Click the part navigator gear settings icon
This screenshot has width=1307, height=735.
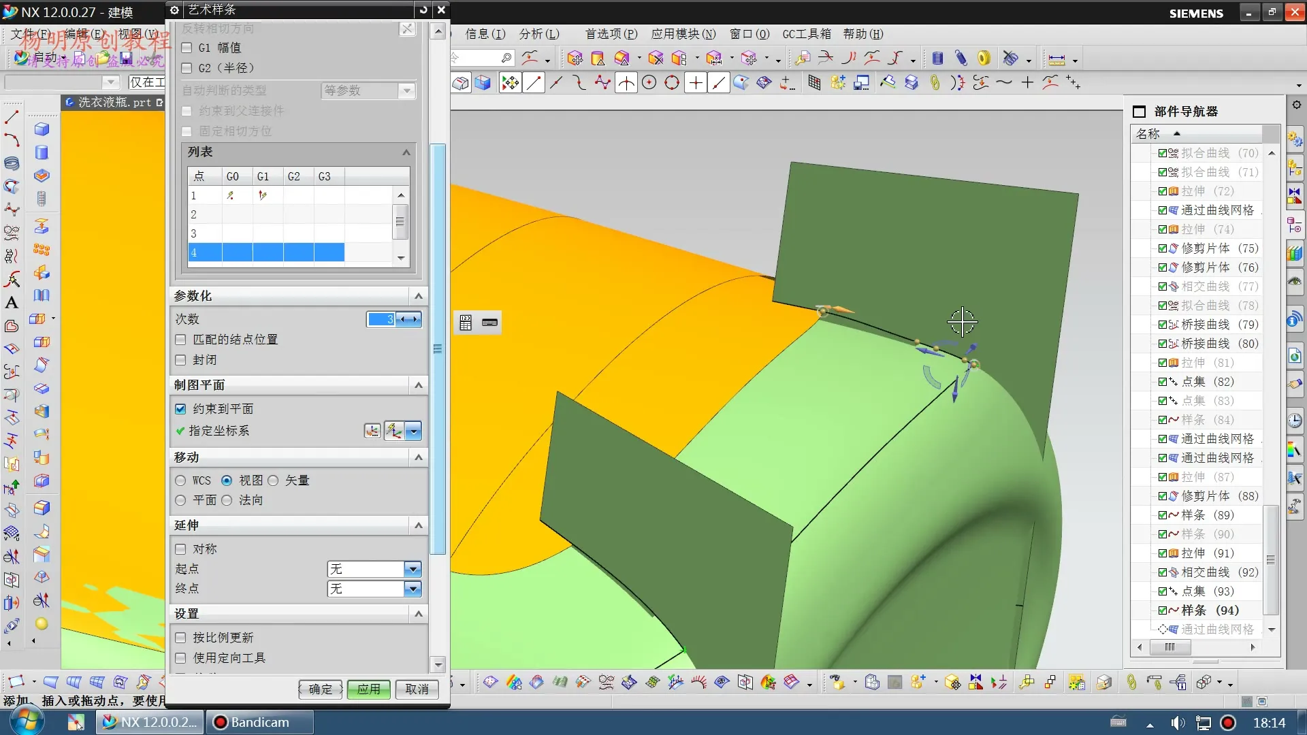tap(1296, 105)
